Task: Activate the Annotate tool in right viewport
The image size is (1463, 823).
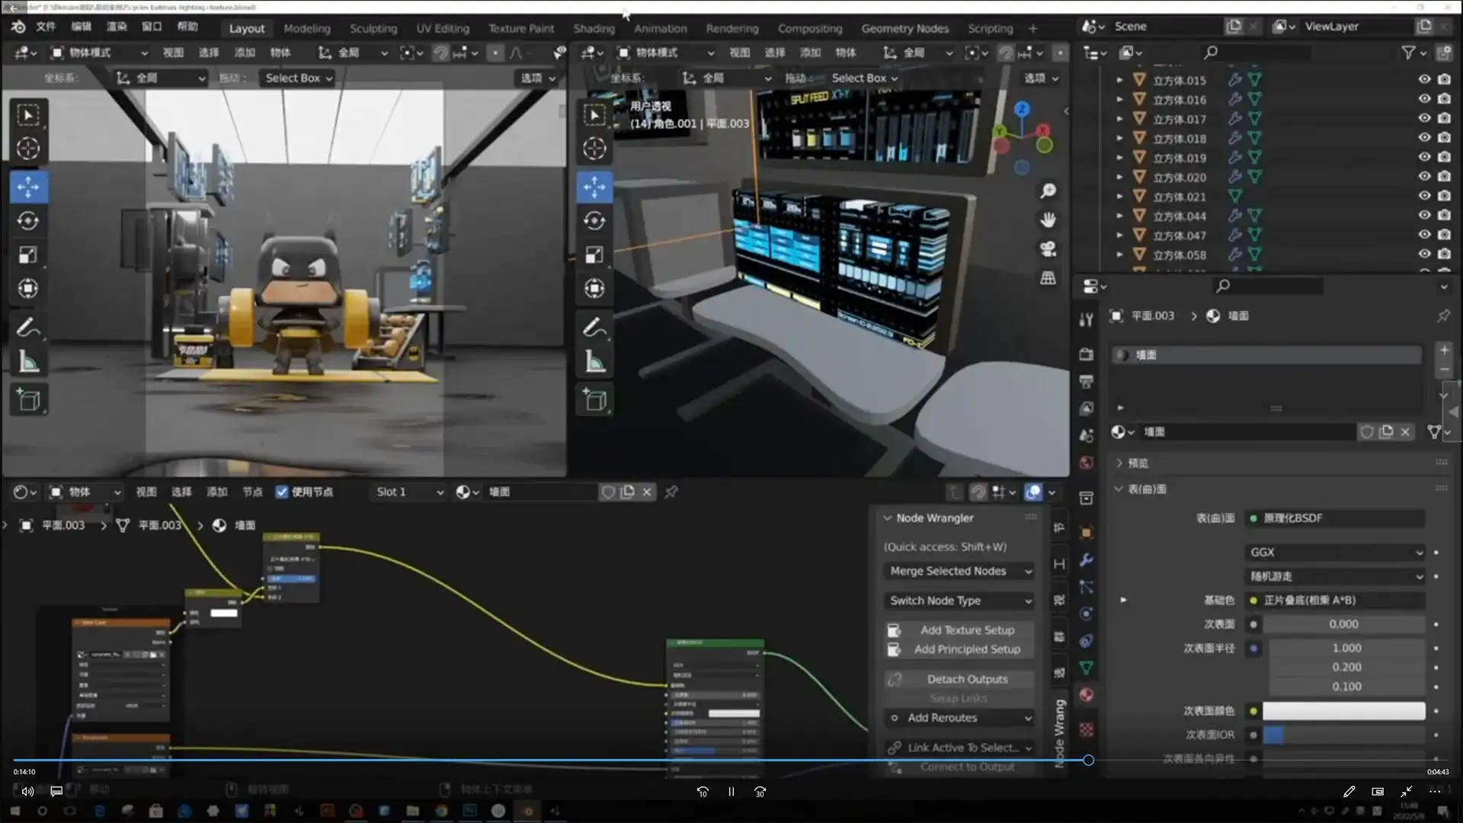Action: (594, 328)
